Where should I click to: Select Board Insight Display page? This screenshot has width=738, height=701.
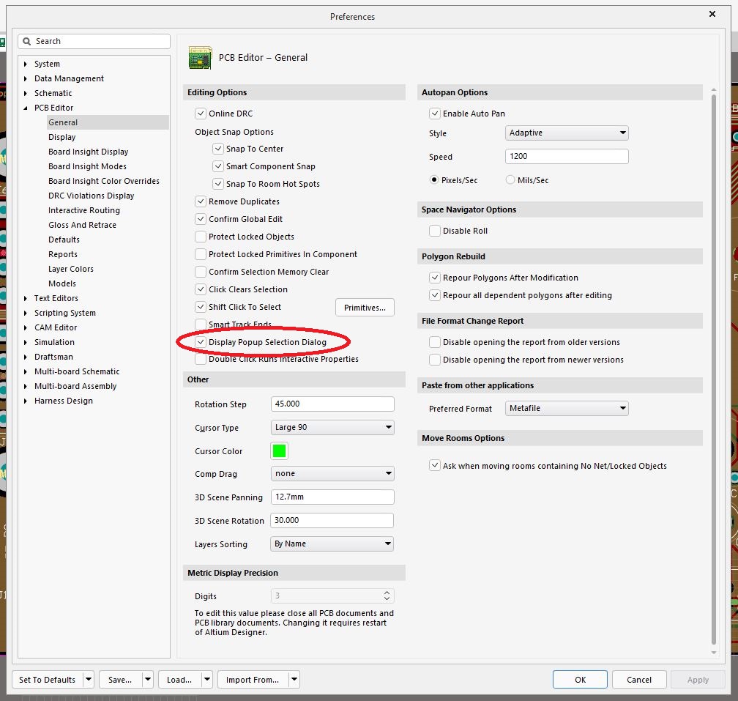pos(88,152)
